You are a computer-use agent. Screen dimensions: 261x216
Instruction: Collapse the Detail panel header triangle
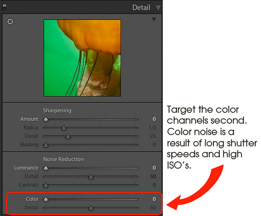coord(158,8)
